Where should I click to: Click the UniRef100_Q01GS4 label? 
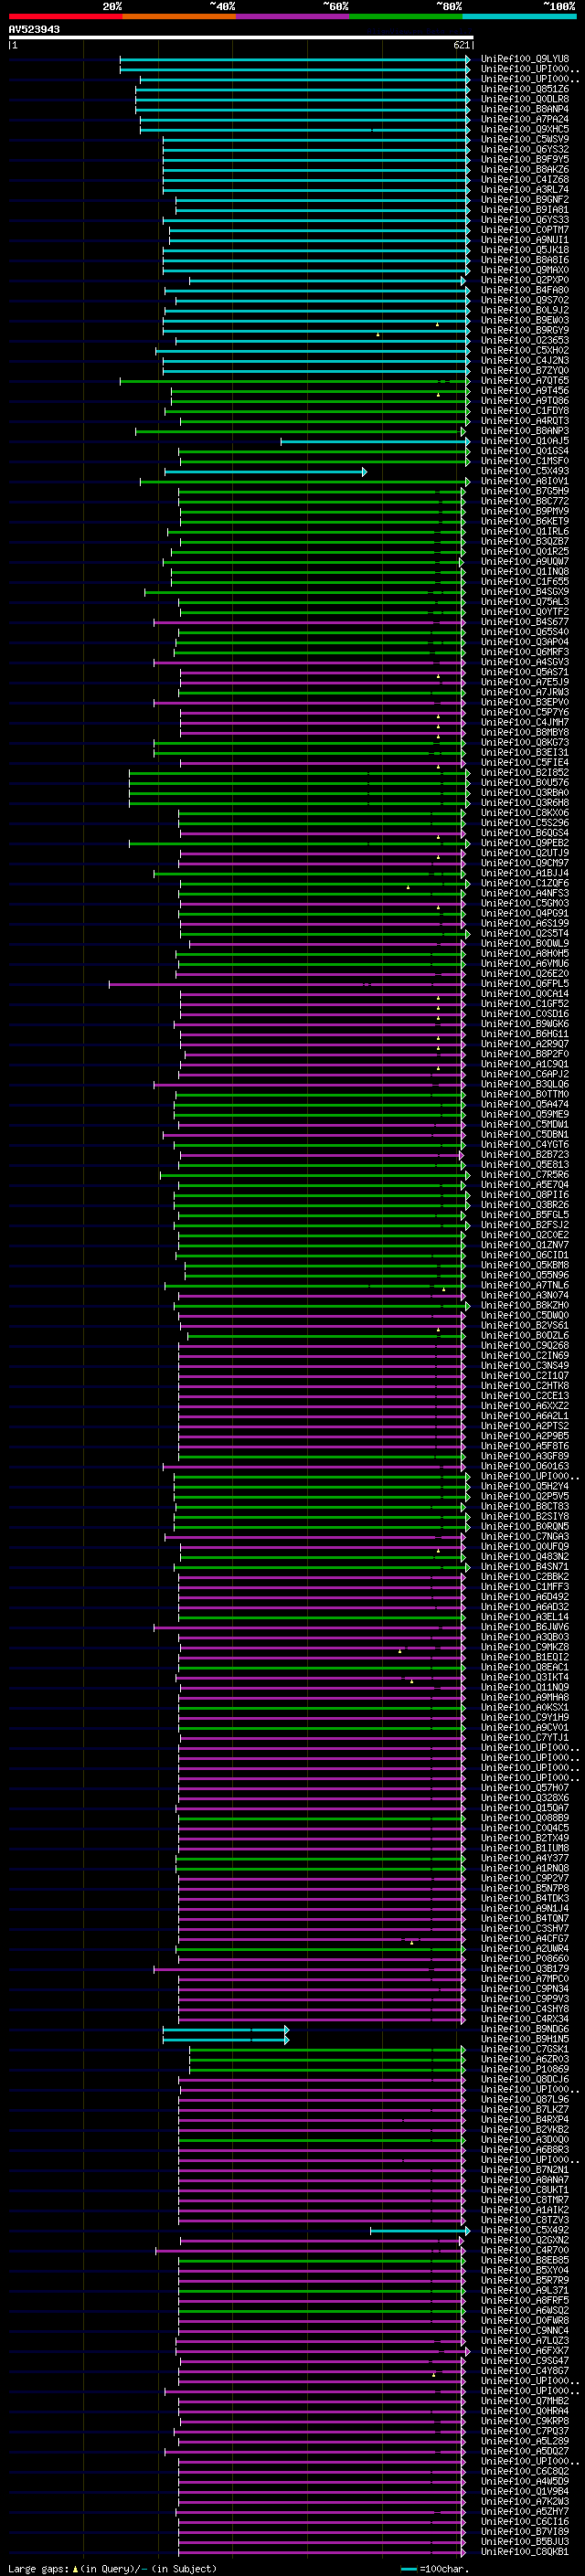[524, 451]
